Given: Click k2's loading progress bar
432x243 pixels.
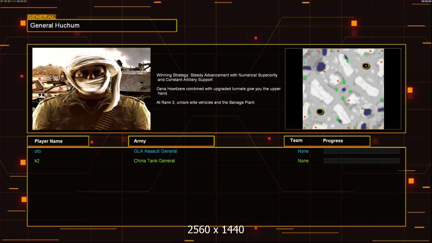Looking at the screenshot, I should tap(361, 161).
